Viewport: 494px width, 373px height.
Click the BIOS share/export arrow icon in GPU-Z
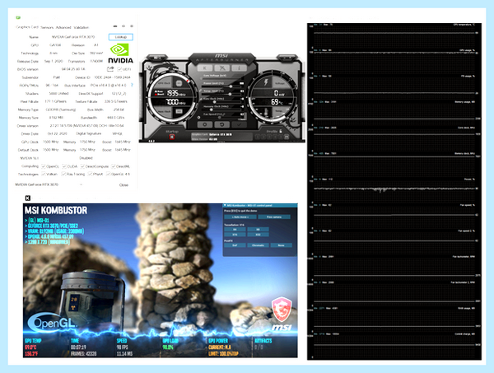(110, 68)
